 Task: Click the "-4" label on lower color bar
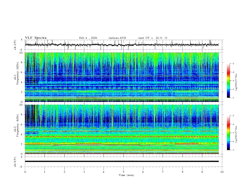point(233,124)
